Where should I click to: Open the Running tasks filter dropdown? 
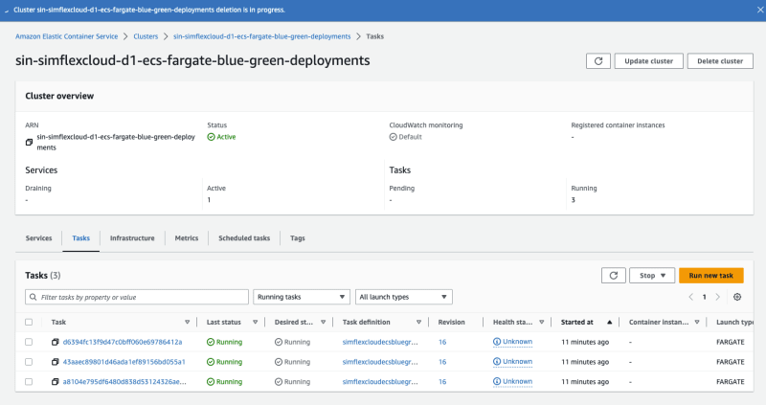(302, 297)
